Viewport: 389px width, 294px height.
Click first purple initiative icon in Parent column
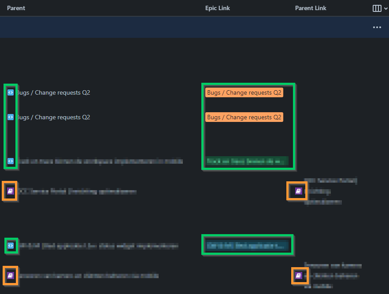coord(11,191)
